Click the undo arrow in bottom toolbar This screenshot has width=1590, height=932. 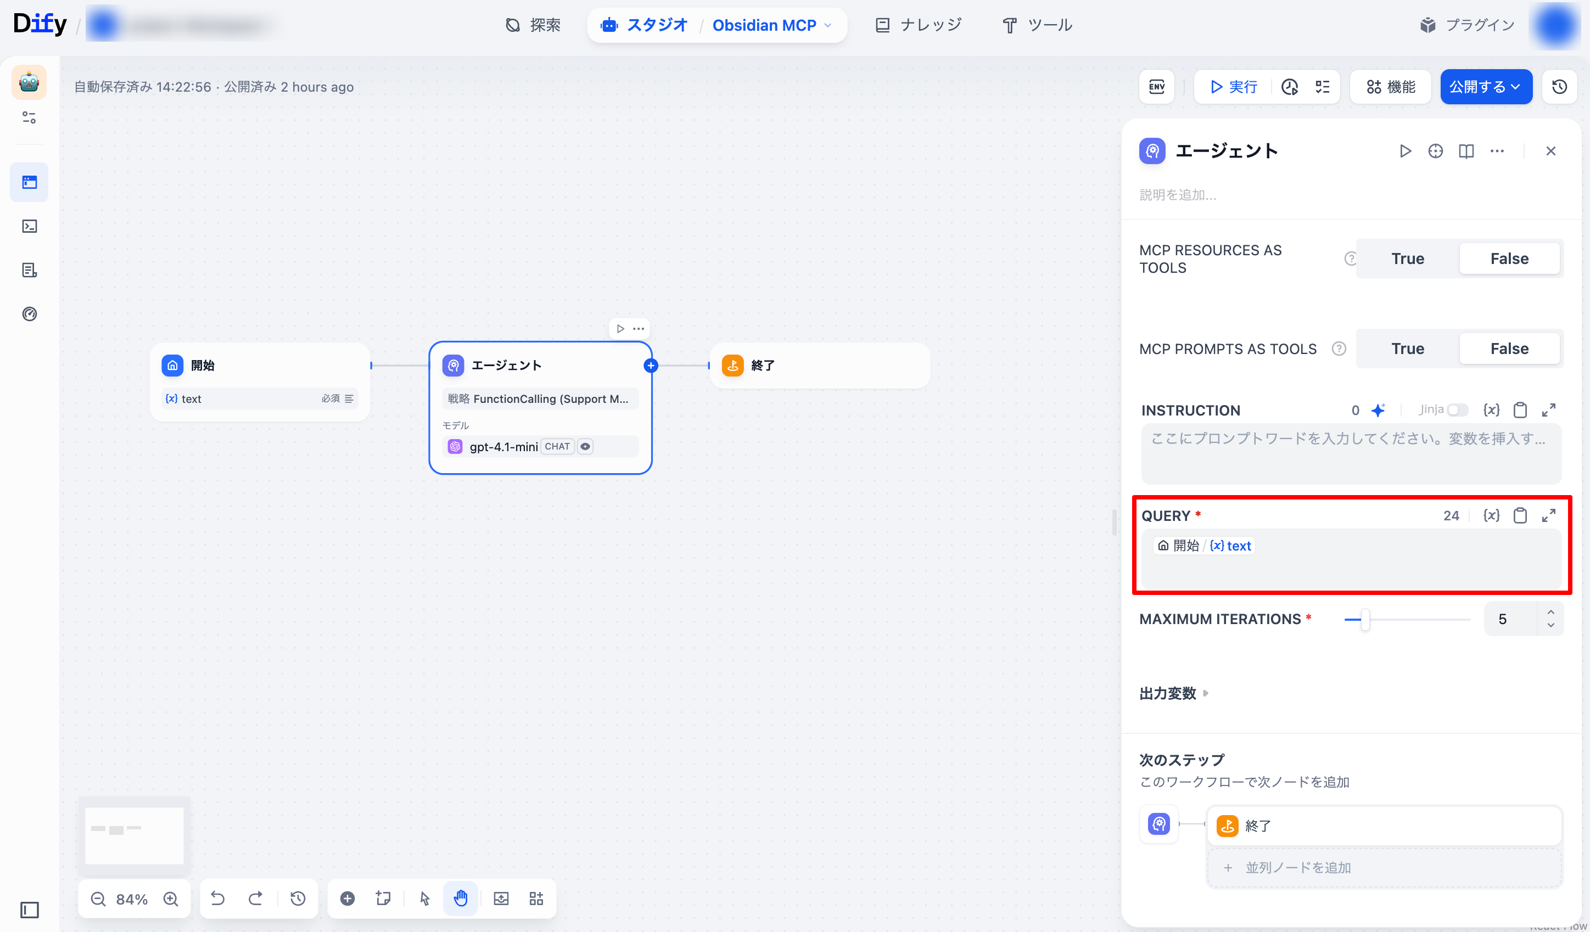[x=217, y=898]
